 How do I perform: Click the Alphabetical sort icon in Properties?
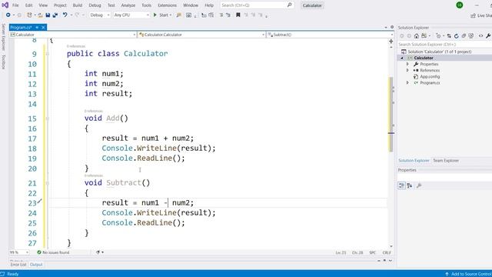click(x=410, y=185)
